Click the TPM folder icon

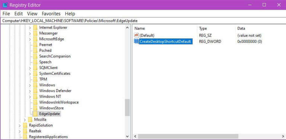tap(35, 79)
